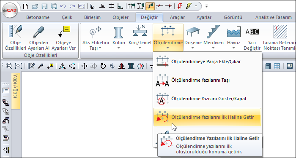Open Customize Quick Access Toolbar dropdown
This screenshot has width=296, height=158.
click(206, 6)
